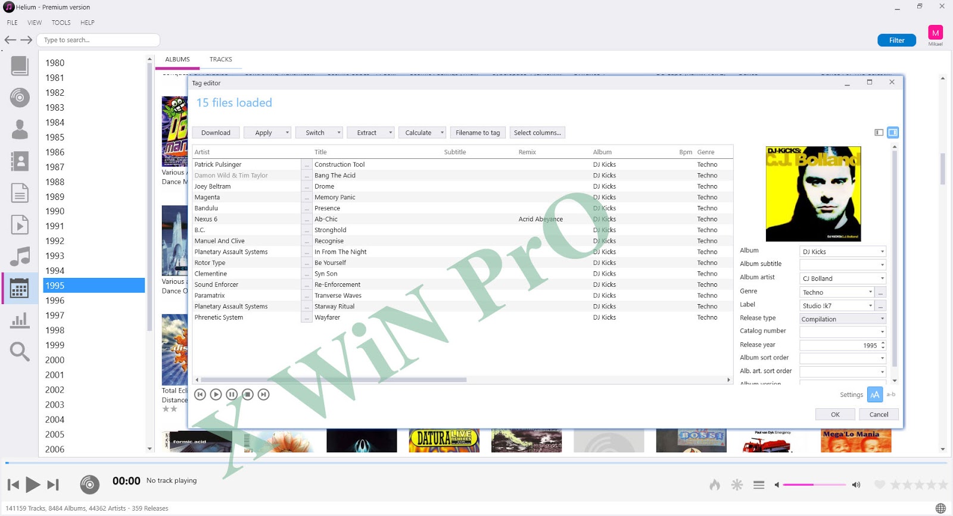Screen dimensions: 953x516
Task: Toggle the AA case settings button
Action: pos(875,394)
